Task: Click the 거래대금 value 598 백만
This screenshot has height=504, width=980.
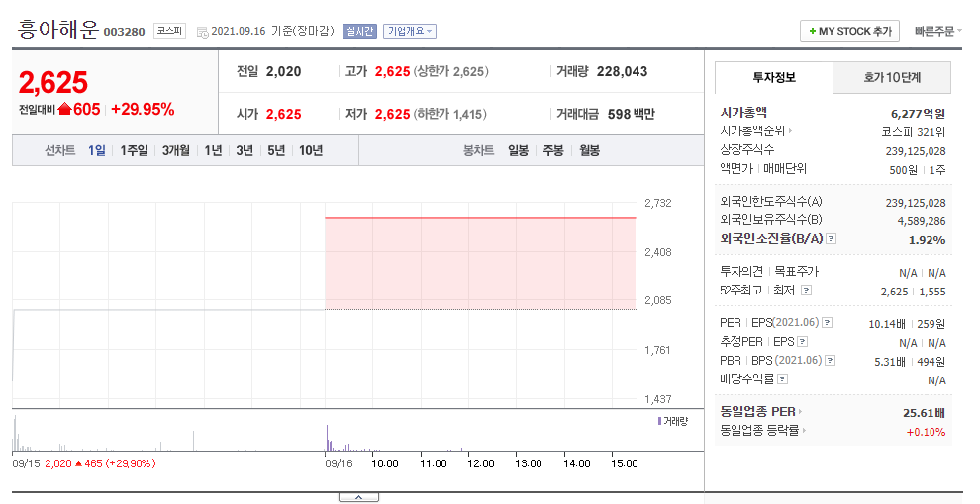Action: coord(632,115)
